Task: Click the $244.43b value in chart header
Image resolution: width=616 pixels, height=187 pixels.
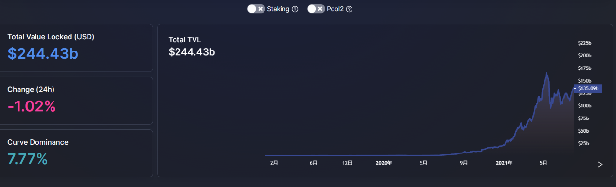Action: pyautogui.click(x=192, y=52)
